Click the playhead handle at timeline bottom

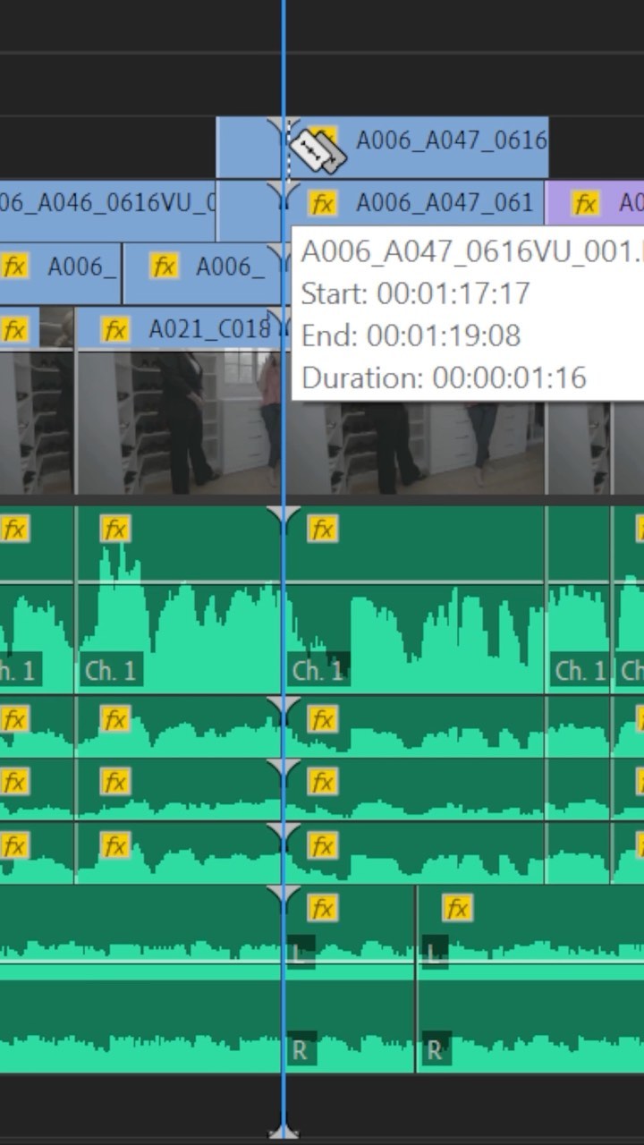284,1132
